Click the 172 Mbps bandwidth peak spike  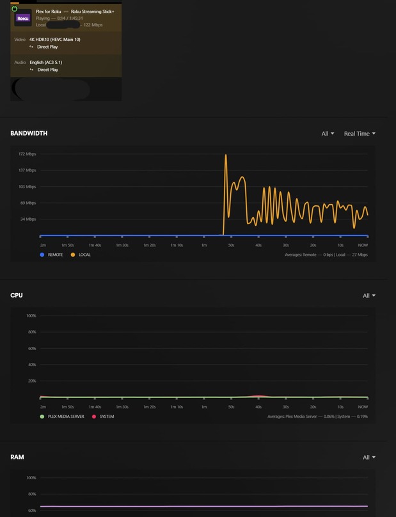(x=226, y=155)
